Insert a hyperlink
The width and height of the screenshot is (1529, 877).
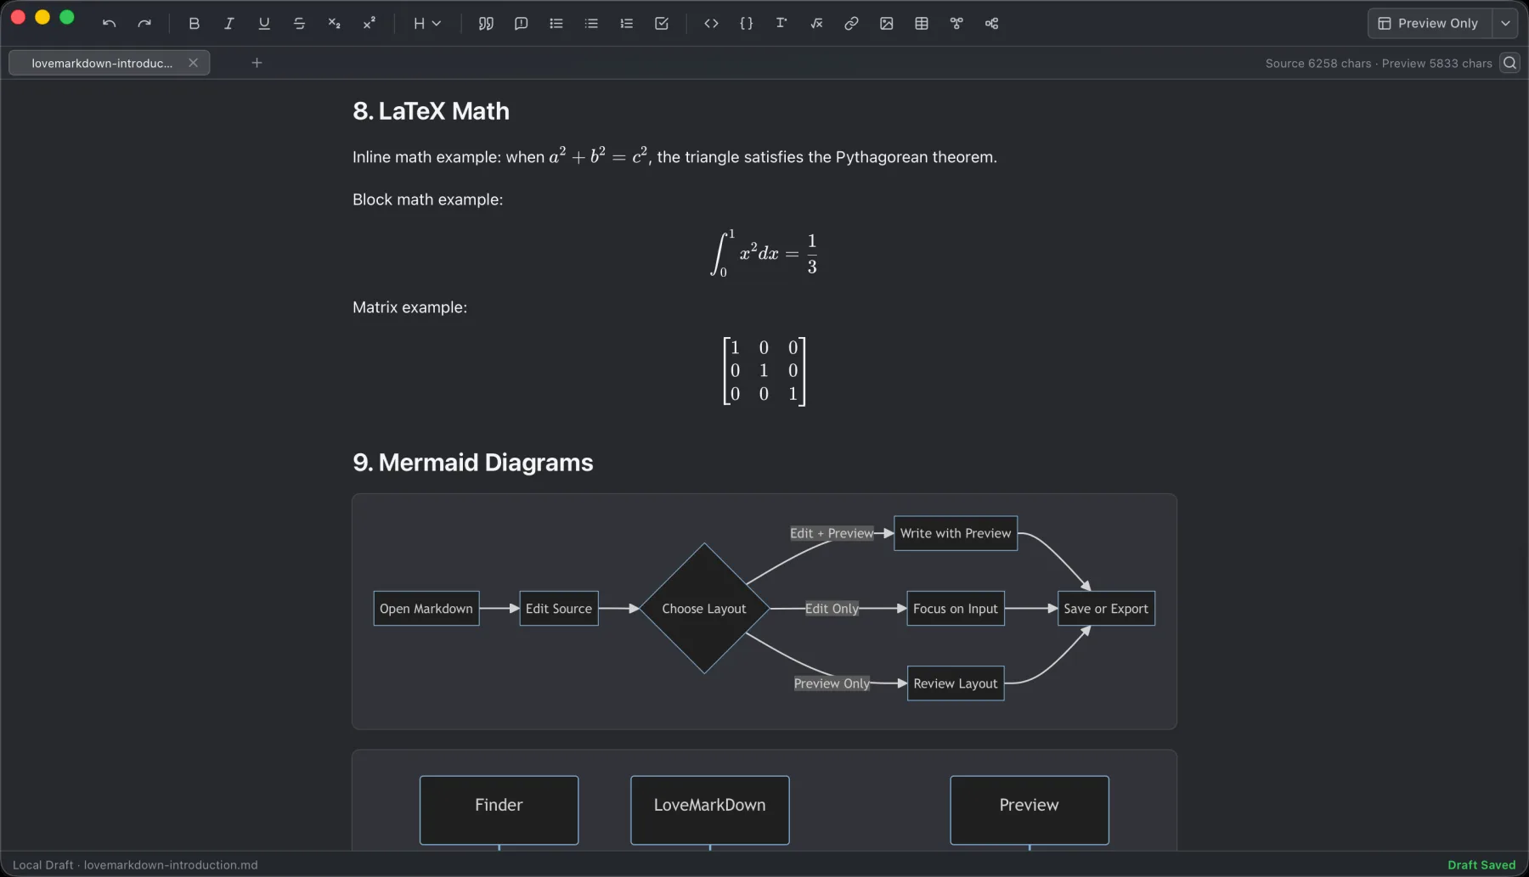(851, 24)
